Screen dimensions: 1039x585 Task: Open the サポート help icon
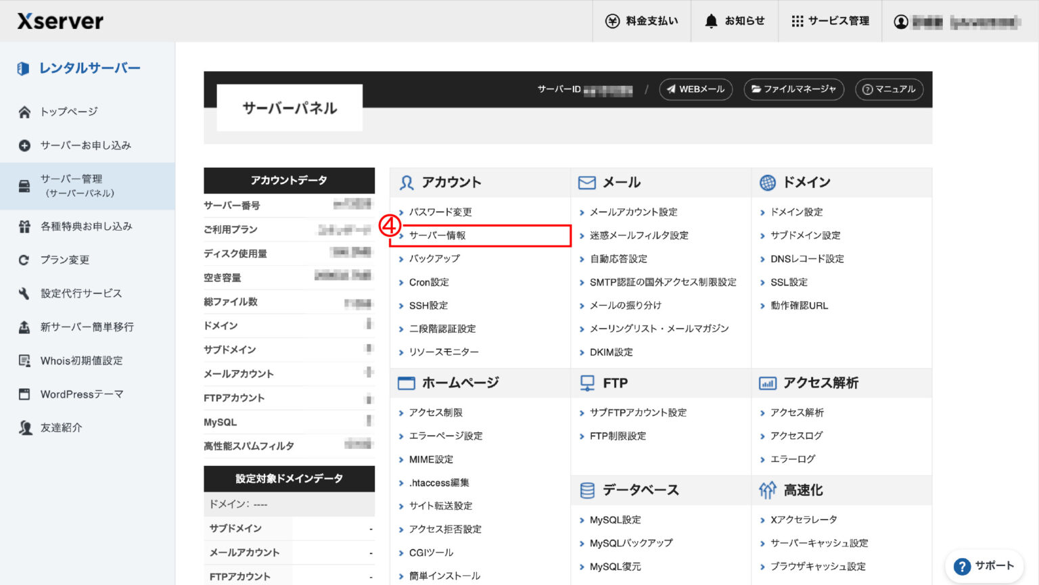pos(963,566)
